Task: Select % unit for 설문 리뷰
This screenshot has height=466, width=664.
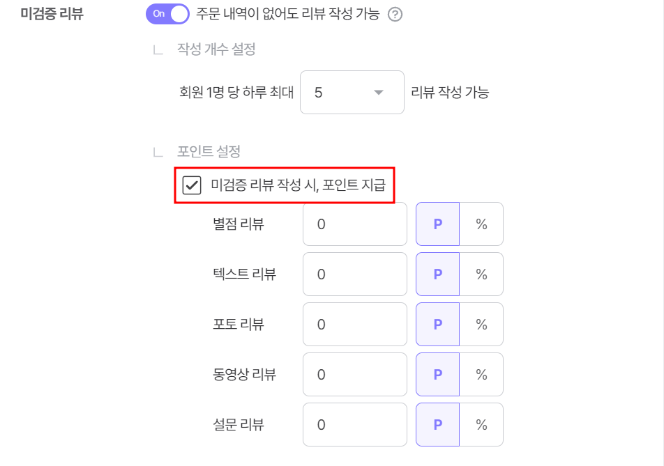Action: click(x=481, y=425)
